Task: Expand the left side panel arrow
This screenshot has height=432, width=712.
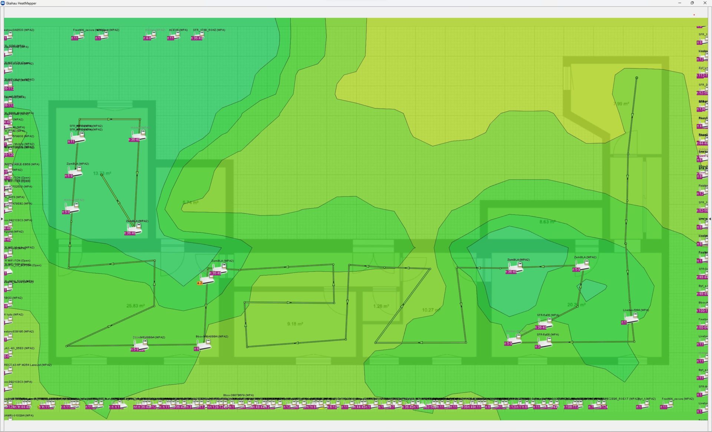Action: 2,219
